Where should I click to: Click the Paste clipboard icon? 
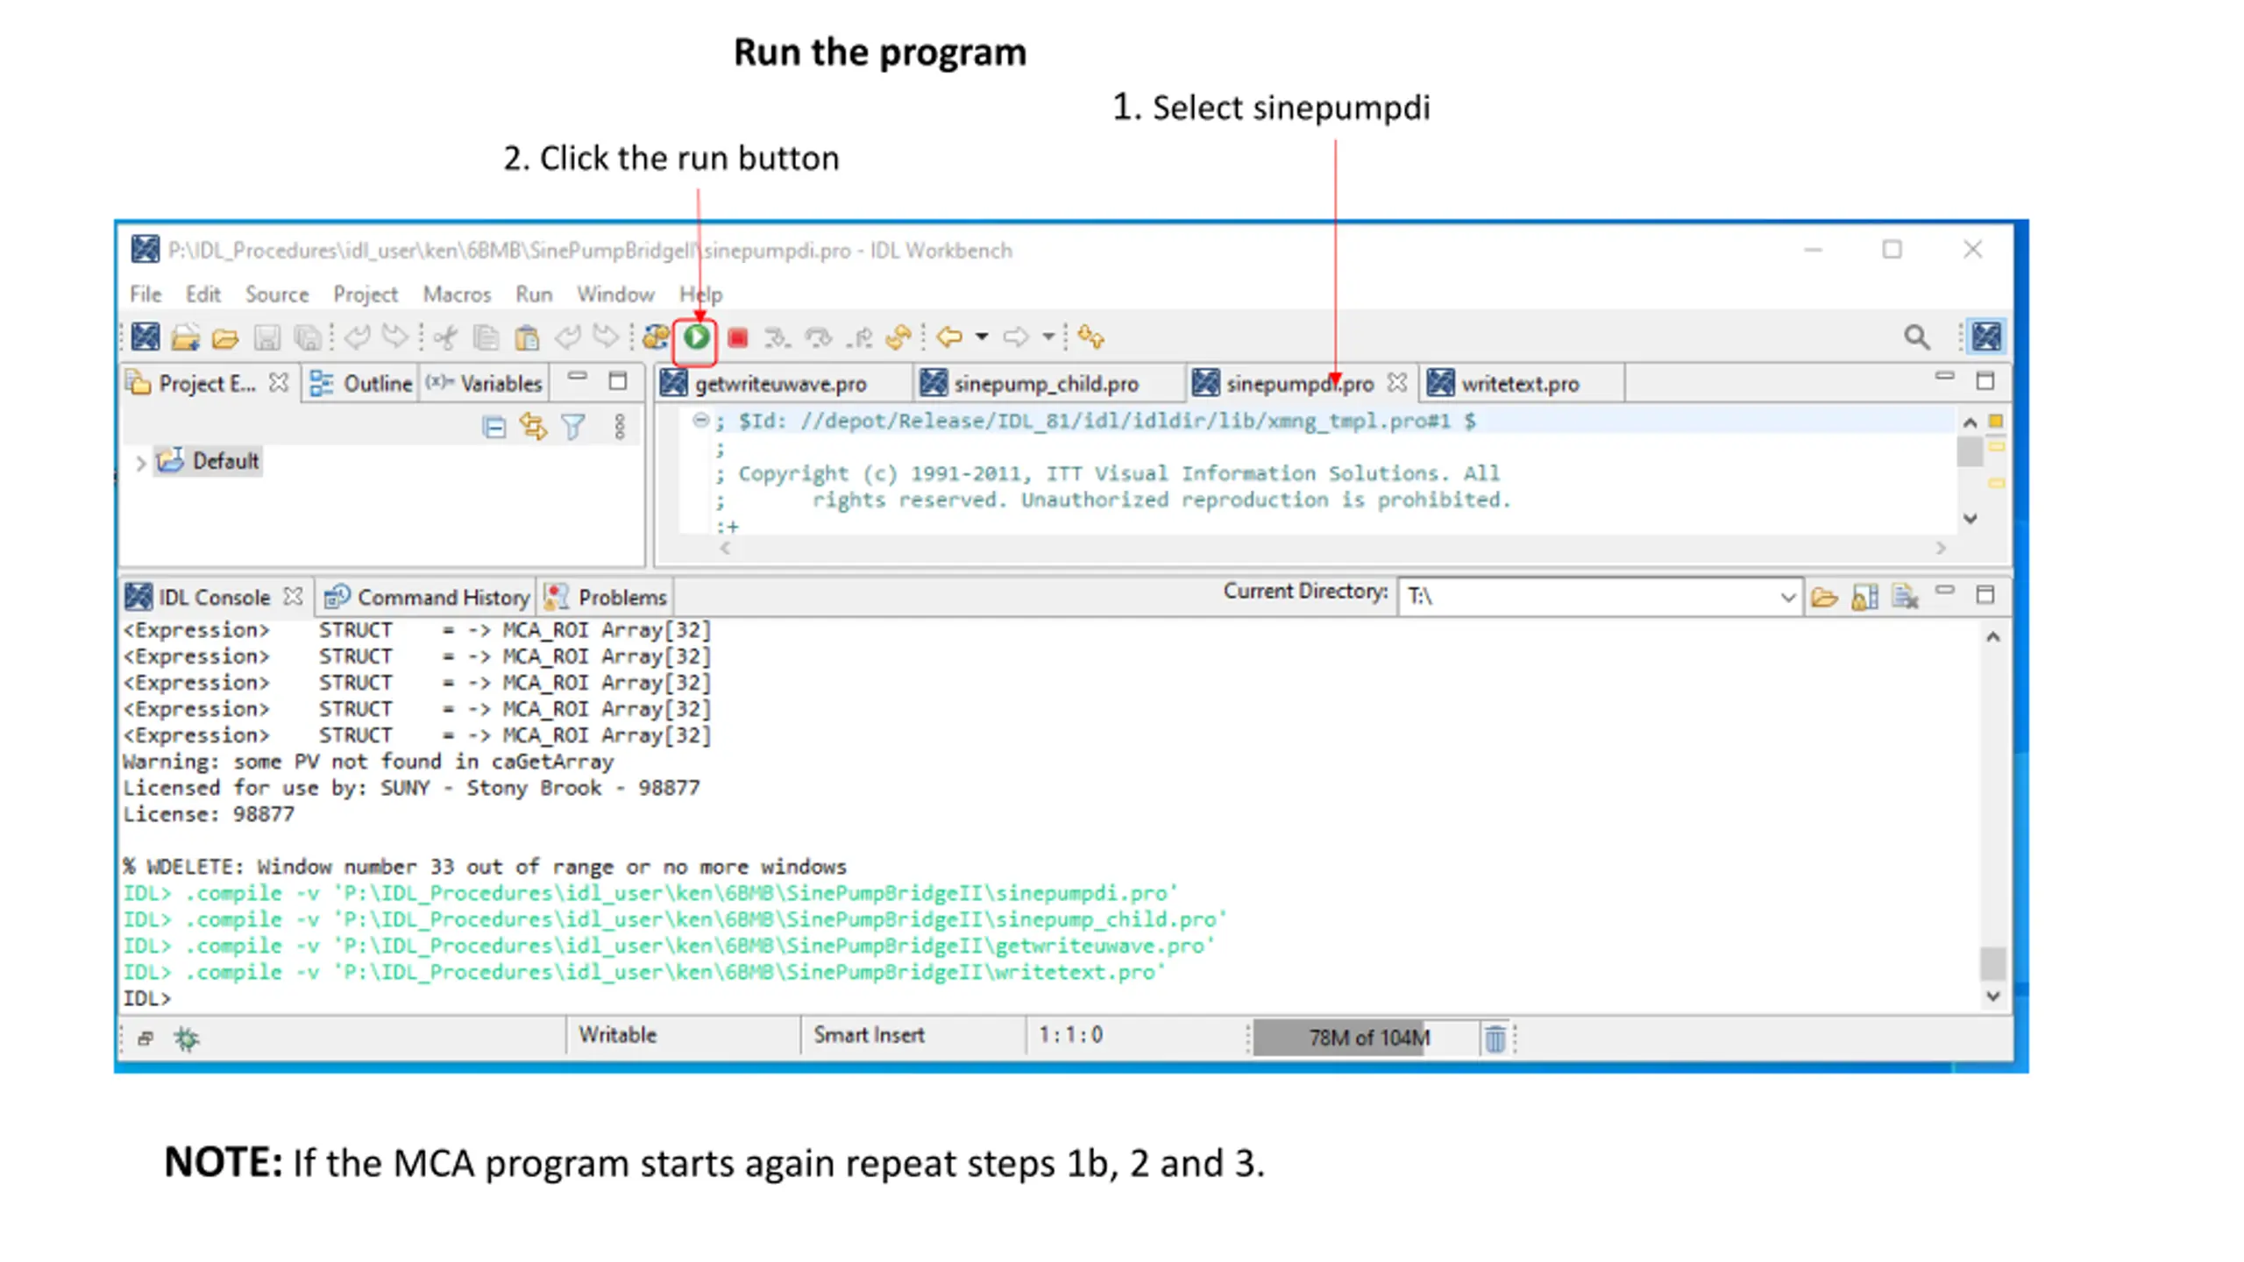pos(527,337)
